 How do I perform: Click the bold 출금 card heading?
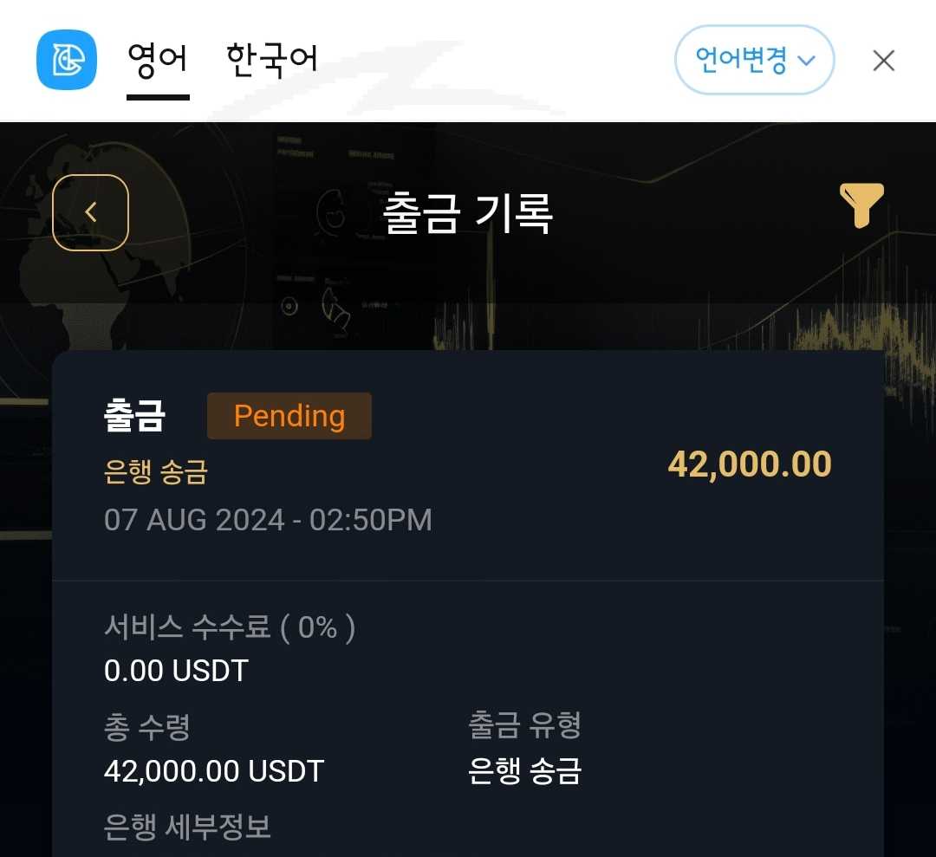coord(134,417)
